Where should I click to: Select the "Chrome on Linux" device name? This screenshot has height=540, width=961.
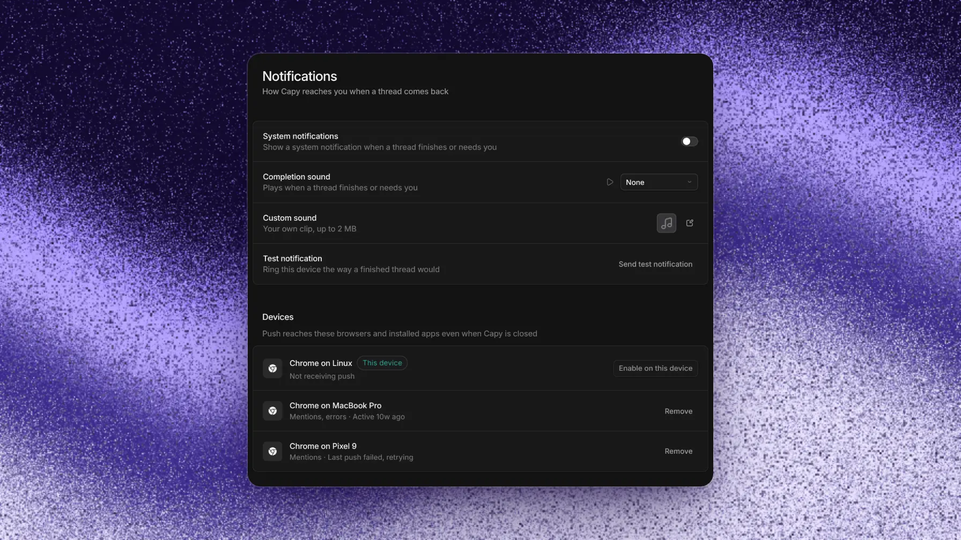coord(321,363)
